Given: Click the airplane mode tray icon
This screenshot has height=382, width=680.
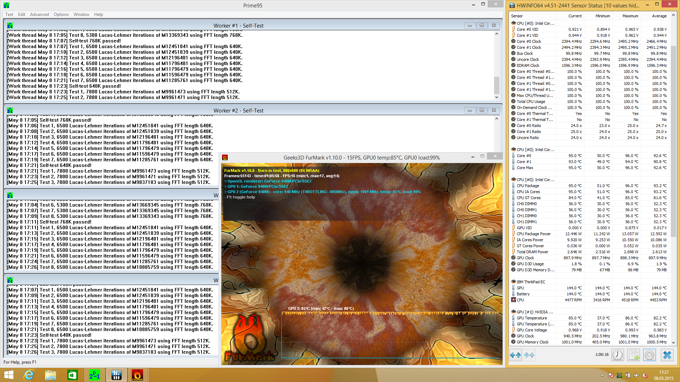Looking at the screenshot, I should [x=636, y=376].
